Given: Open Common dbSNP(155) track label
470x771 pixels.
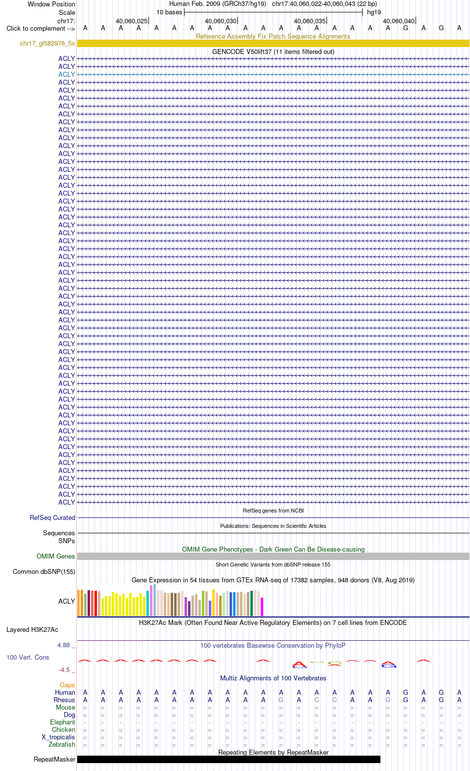Looking at the screenshot, I should pos(44,571).
